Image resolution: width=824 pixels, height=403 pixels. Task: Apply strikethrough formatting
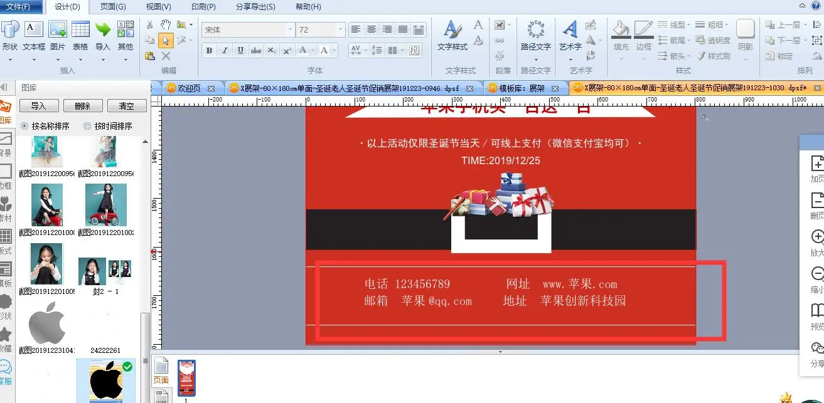coord(255,51)
